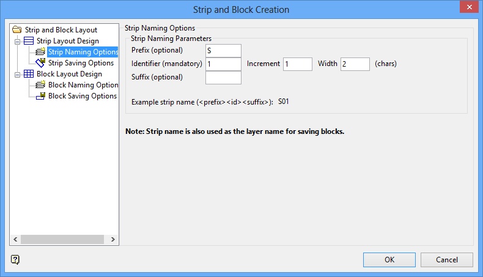Click the Block Naming Options icon
The width and height of the screenshot is (483, 277).
point(41,85)
